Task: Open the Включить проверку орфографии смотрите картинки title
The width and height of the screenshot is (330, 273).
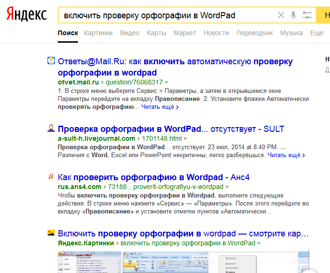Action: [x=183, y=234]
